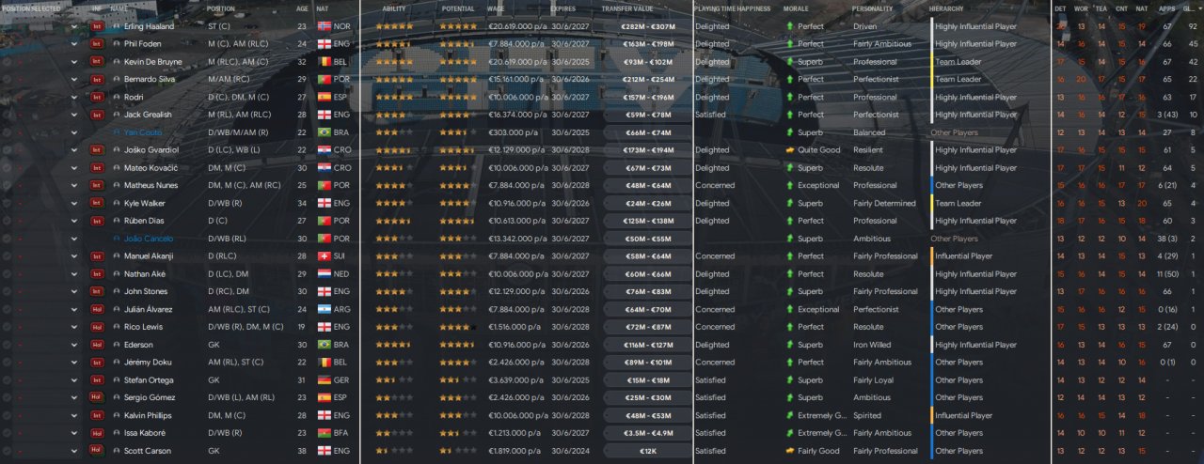Image resolution: width=1204 pixels, height=464 pixels.
Task: Expand the dropdown chevron for Erling Haaland
Action: point(74,26)
